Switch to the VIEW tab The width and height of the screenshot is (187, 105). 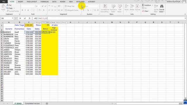(x=71, y=2)
